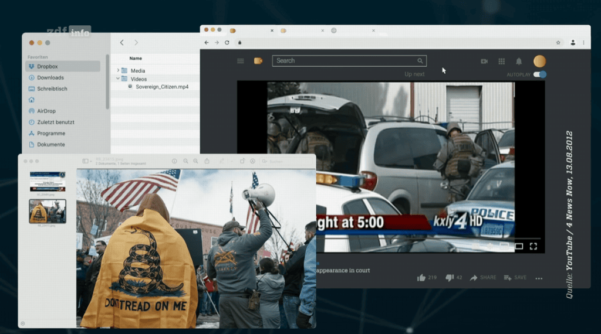601x334 pixels.
Task: Collapse the Videos folder in Finder
Action: coord(118,79)
